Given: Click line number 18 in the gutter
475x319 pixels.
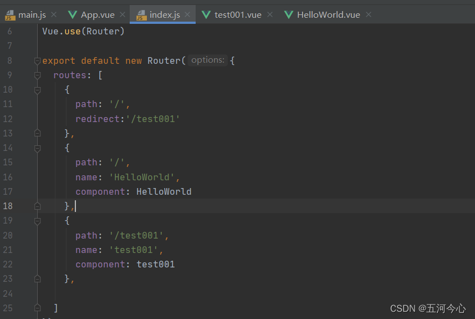Looking at the screenshot, I should [8, 206].
